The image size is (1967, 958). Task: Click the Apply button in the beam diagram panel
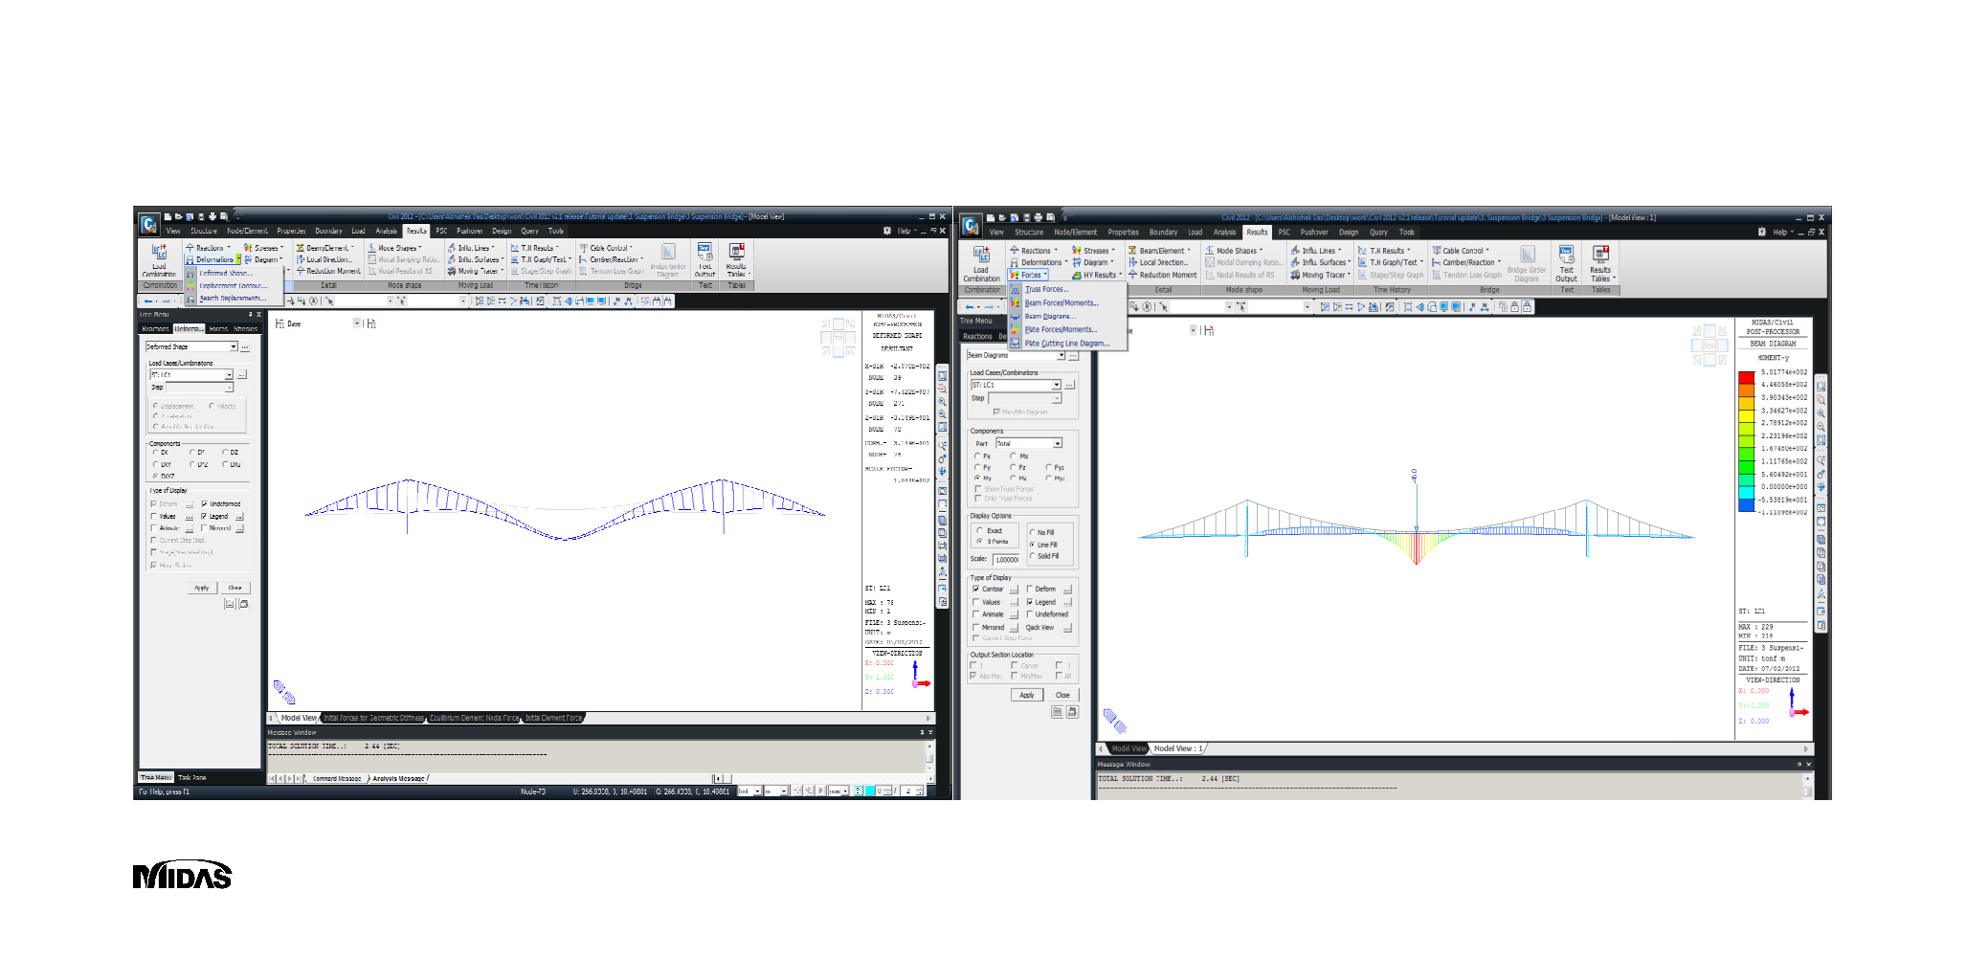pyautogui.click(x=1027, y=695)
